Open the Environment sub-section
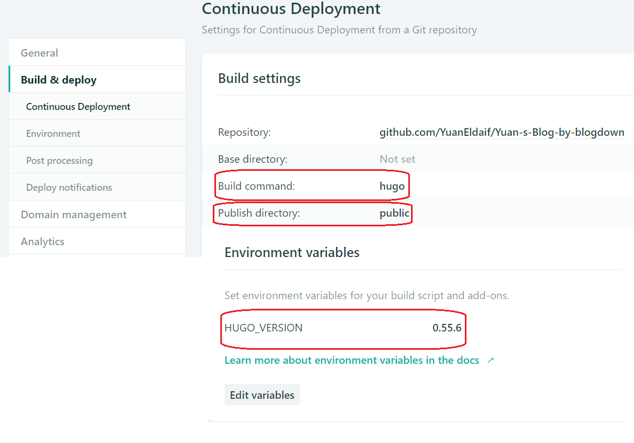 coord(53,134)
